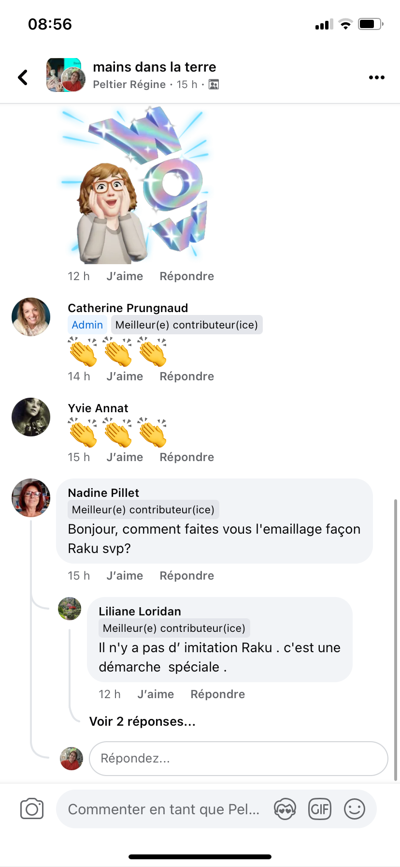400x867 pixels.
Task: Expand "Voir 2 réponses..." replies
Action: click(x=142, y=721)
